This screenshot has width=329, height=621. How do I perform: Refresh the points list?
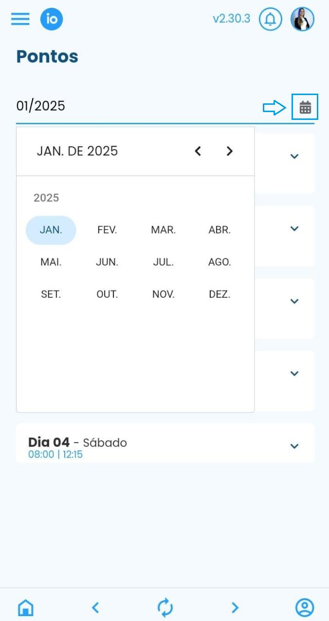click(165, 607)
